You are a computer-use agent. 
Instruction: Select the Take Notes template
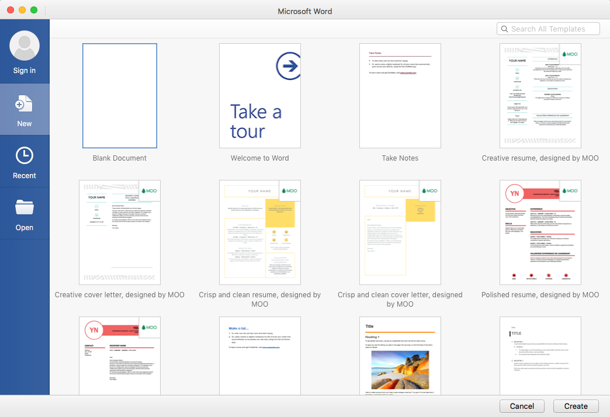click(400, 95)
